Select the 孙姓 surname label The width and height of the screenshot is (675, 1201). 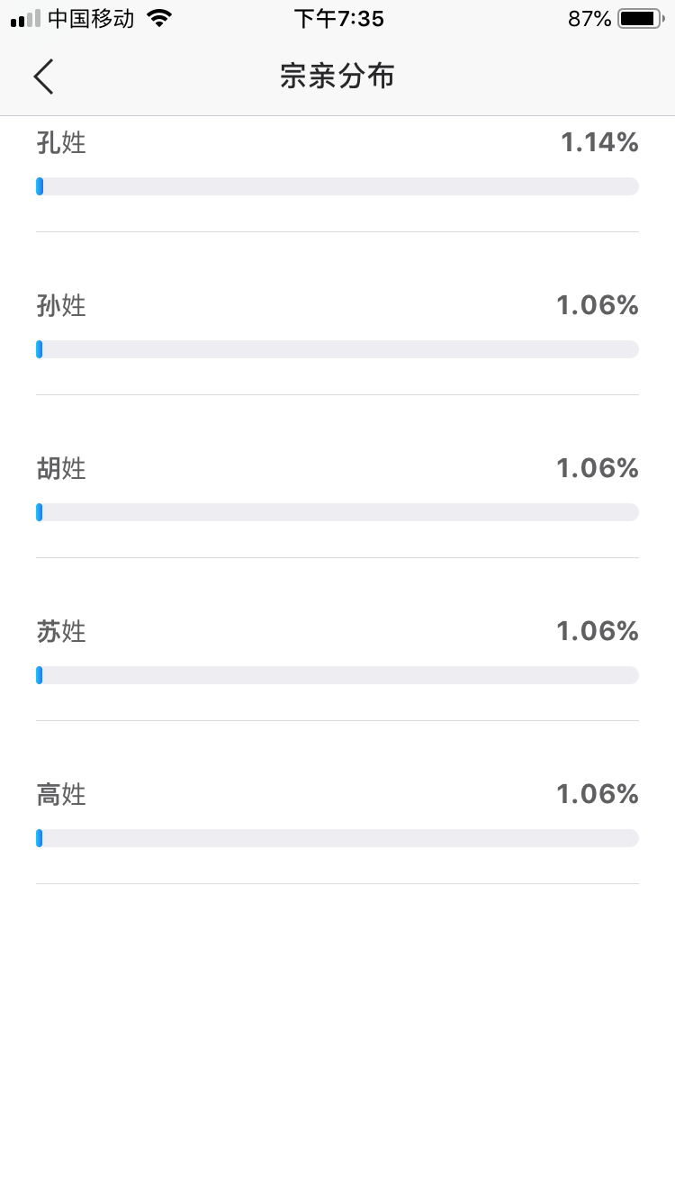61,305
